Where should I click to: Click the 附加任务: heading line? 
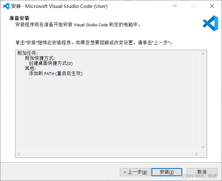(x=28, y=53)
